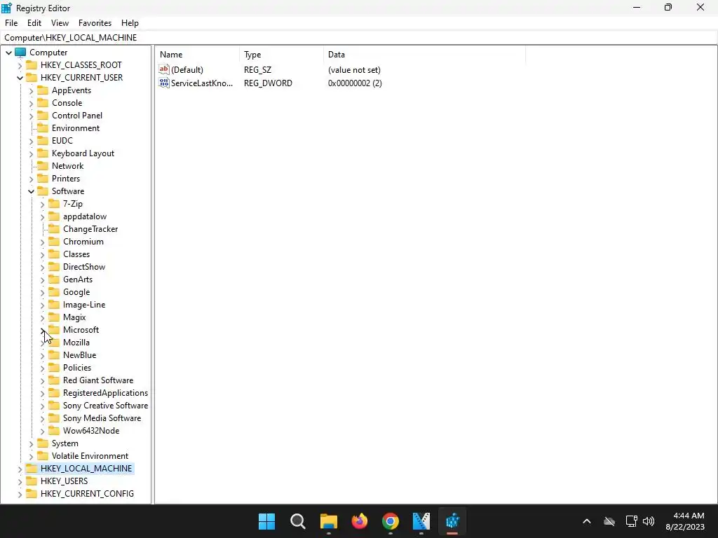Click the 7-Zip key folder icon
Screen dimensions: 718x538
54,204
